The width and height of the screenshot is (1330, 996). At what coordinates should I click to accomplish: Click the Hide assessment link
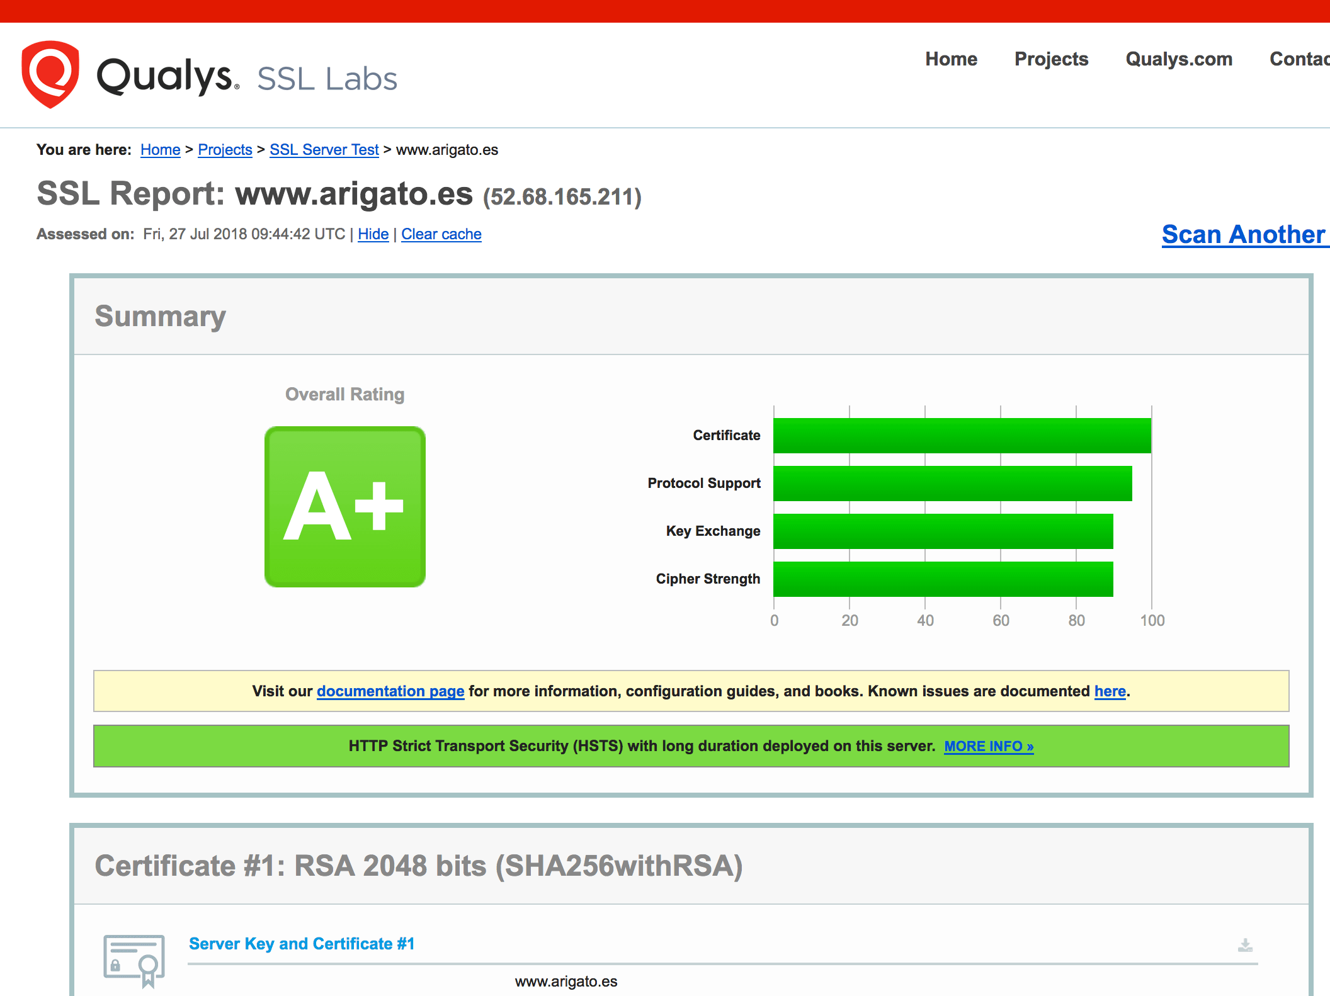[x=373, y=234]
